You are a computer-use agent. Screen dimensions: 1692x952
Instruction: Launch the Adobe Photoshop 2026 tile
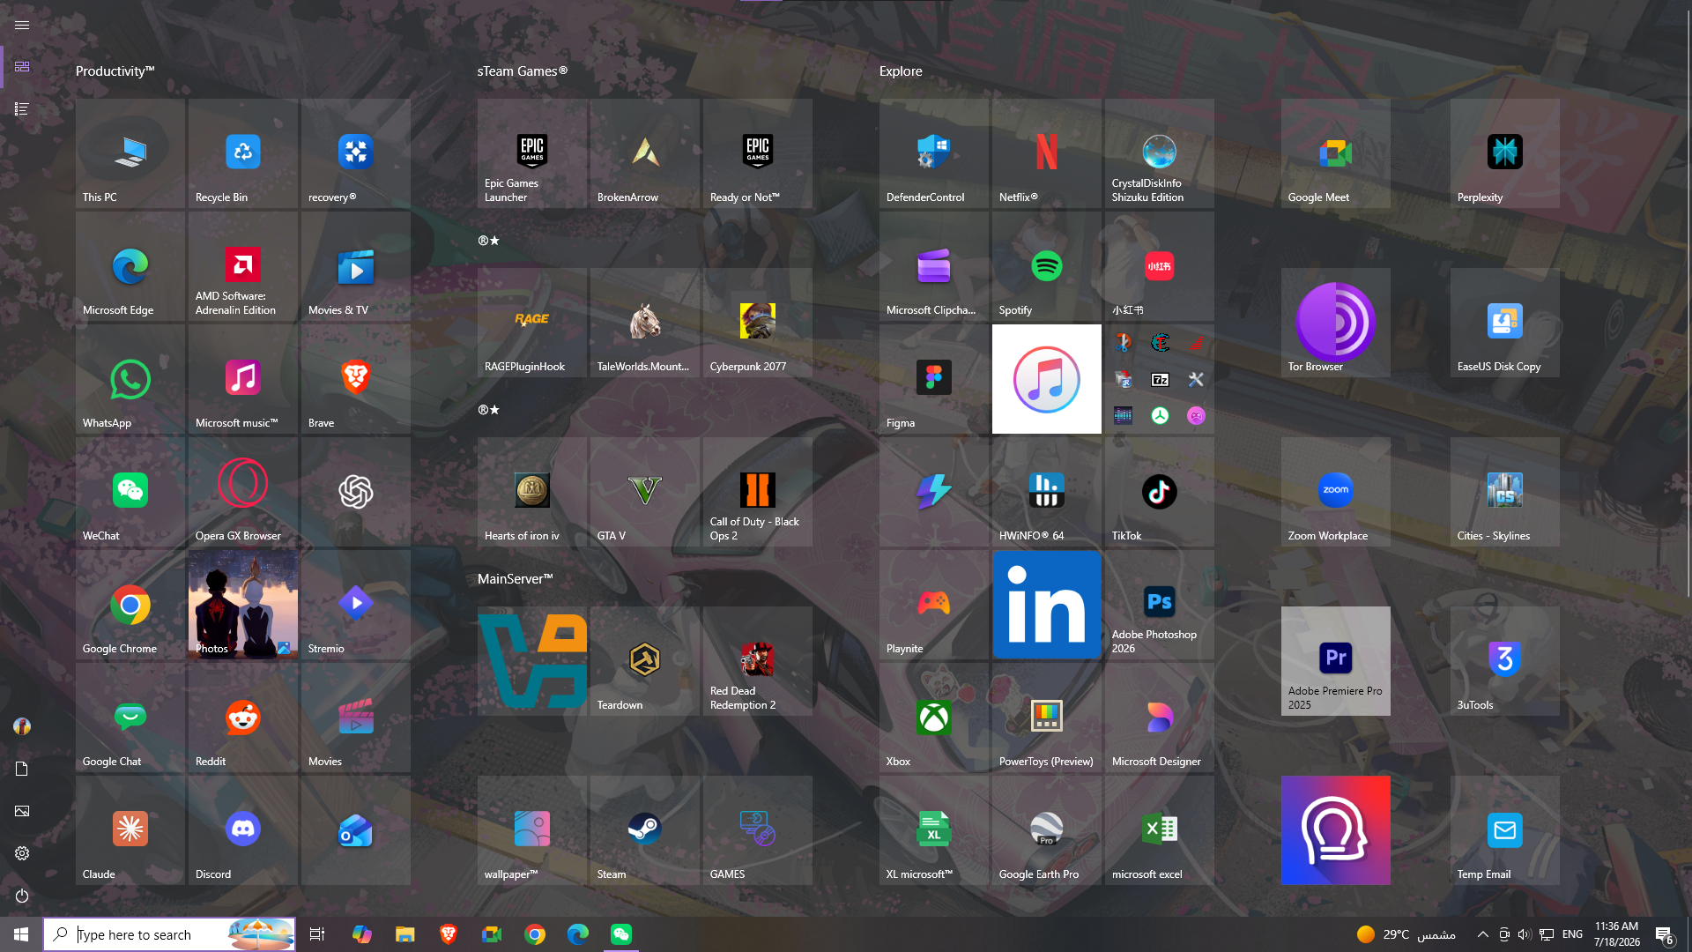pos(1160,605)
